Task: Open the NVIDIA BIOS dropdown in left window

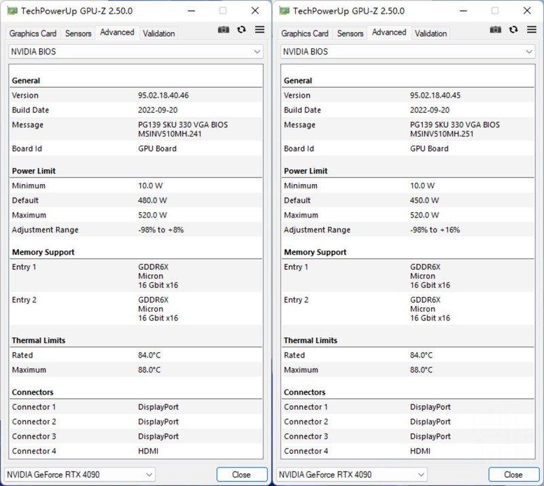Action: coord(135,52)
